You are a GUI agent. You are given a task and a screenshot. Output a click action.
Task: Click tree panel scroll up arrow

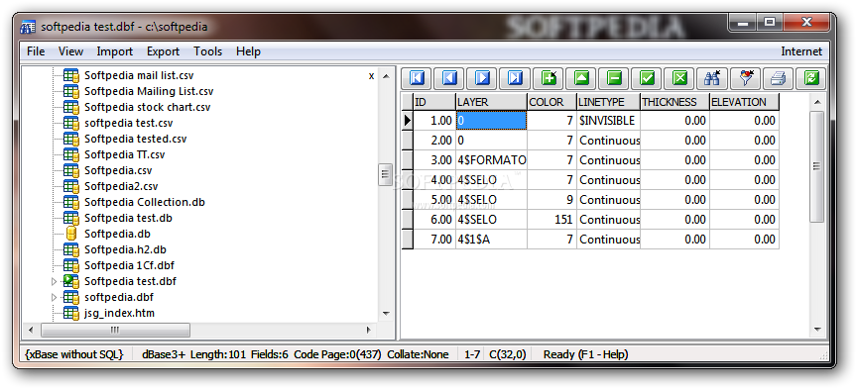coord(387,75)
